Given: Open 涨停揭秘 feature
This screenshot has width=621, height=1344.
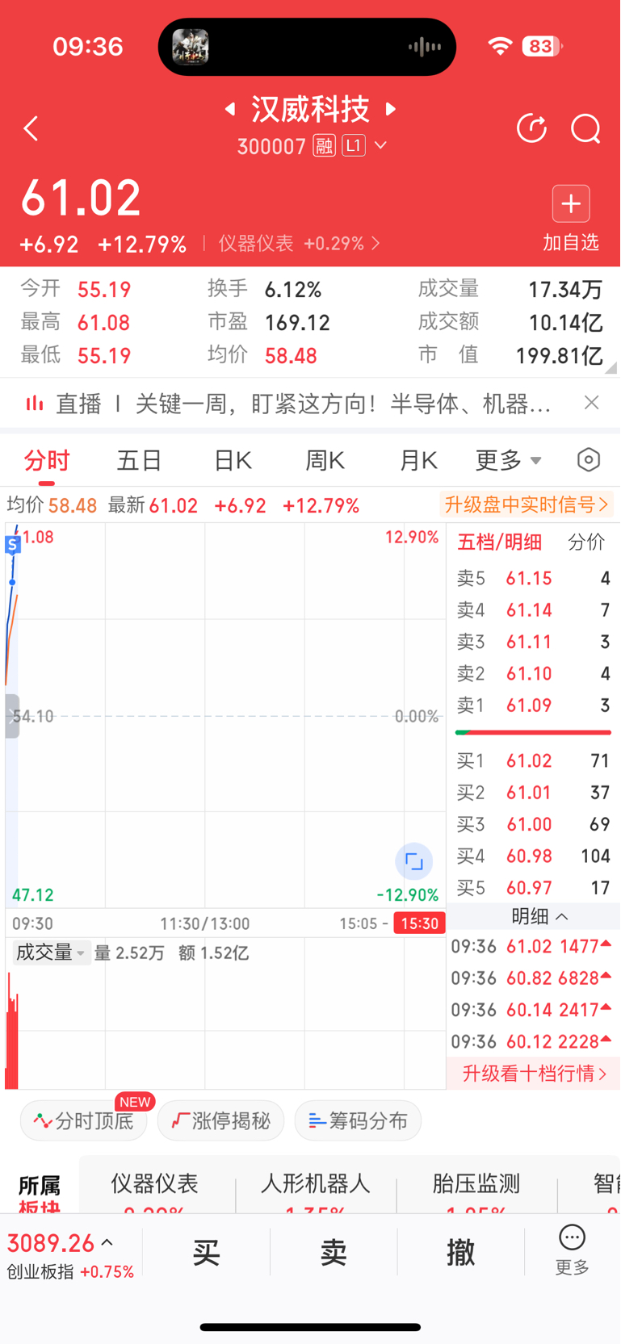Looking at the screenshot, I should tap(220, 1120).
